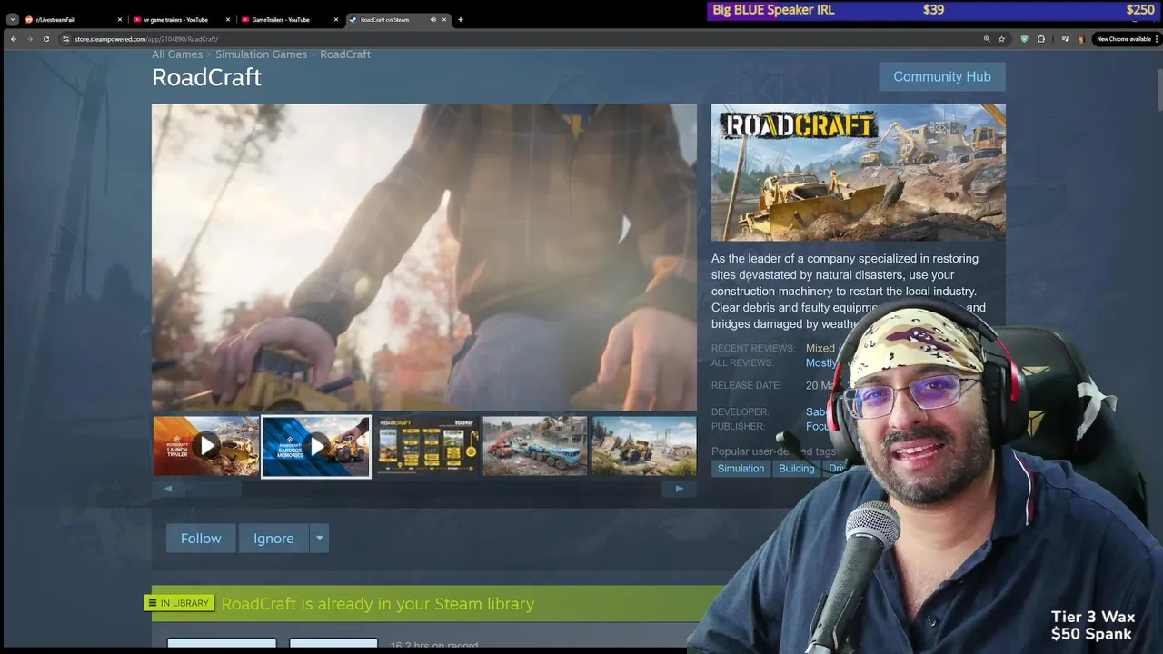Viewport: 1163px width, 654px height.
Task: Click the main trailer video player
Action: tap(424, 257)
